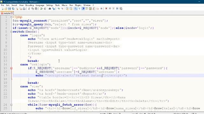This screenshot has height=114, width=204.
Task: Click case "ceklogin": on line 14
Action: (35, 65)
